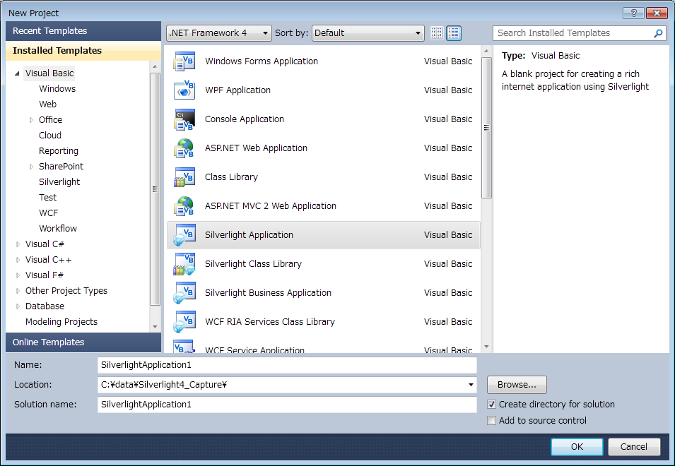Click the search magnifier icon

(658, 33)
